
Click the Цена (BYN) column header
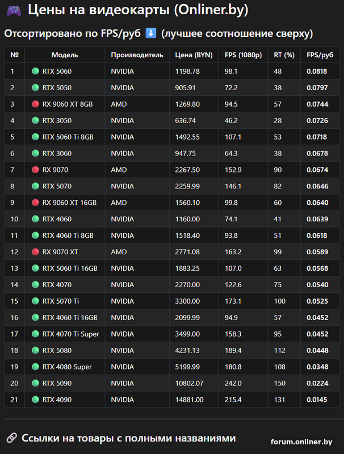(x=194, y=55)
